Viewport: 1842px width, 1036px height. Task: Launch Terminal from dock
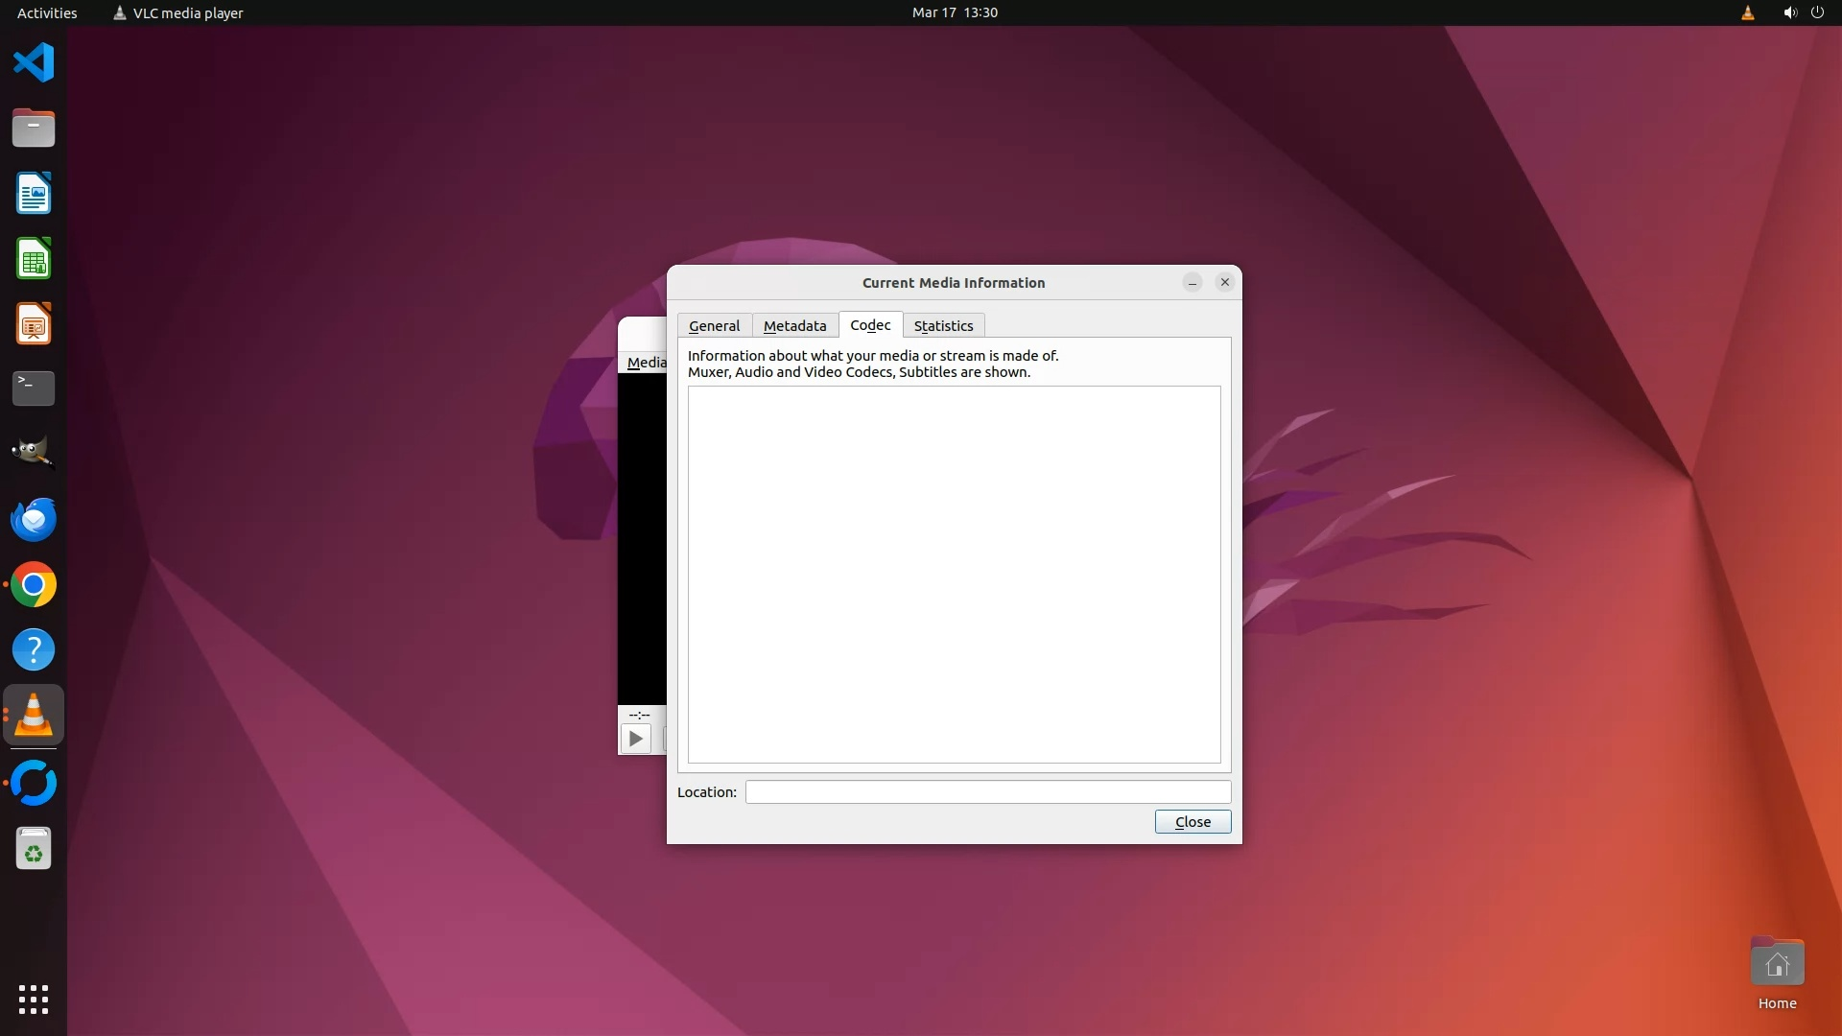(34, 388)
